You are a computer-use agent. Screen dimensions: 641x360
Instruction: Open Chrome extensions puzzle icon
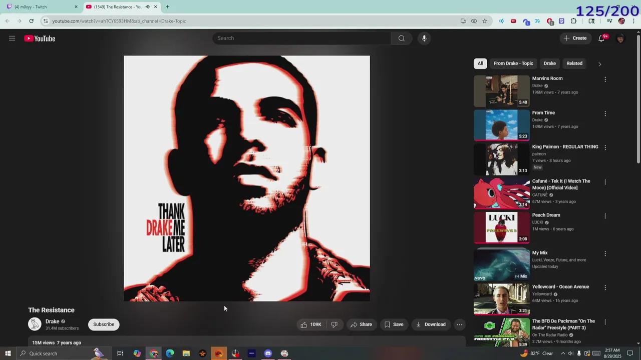point(574,21)
